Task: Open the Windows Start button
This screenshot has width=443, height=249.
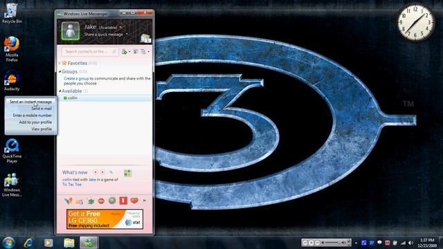Action: pyautogui.click(x=8, y=243)
